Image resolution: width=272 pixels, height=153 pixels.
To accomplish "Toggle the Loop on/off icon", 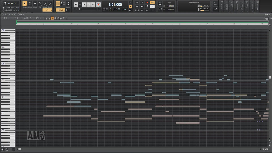I will (x=160, y=3).
